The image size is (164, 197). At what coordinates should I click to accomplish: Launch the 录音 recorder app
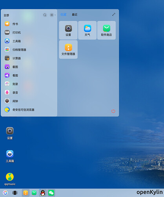[29, 93]
